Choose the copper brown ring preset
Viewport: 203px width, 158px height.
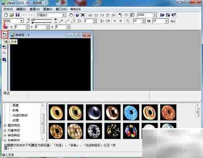112,112
